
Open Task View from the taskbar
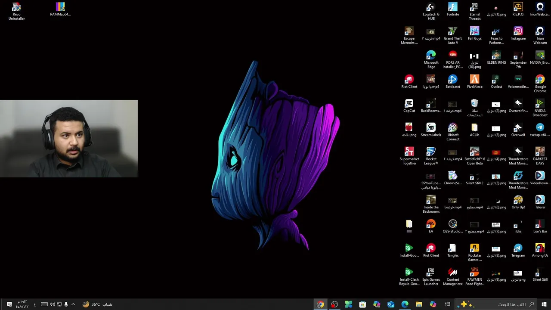pyautogui.click(x=448, y=304)
